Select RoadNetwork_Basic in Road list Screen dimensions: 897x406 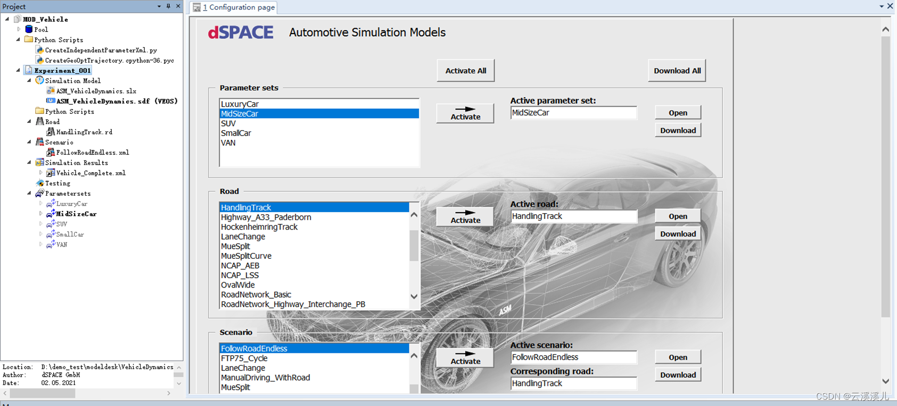[314, 294]
